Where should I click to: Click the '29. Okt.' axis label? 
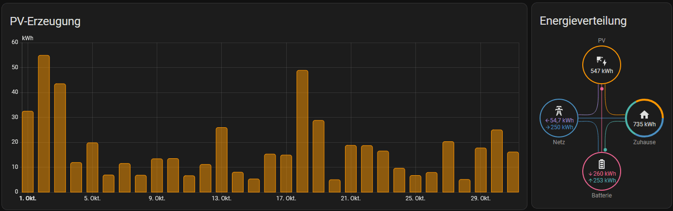click(x=480, y=199)
